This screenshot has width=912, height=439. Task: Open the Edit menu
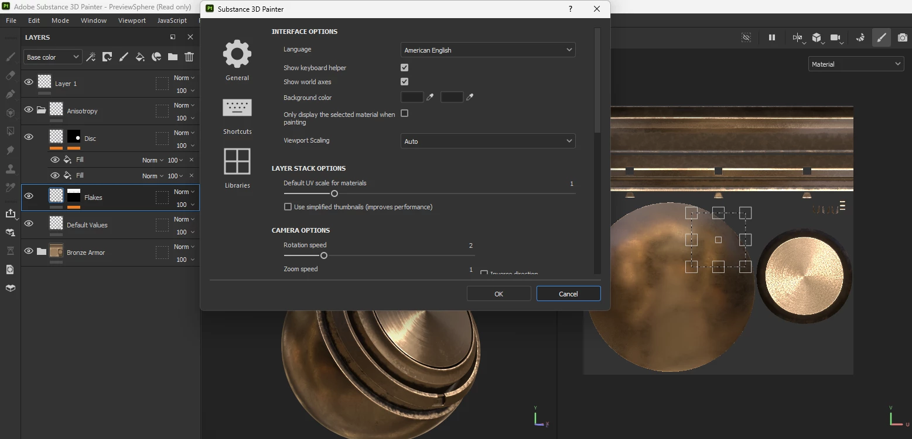click(34, 20)
